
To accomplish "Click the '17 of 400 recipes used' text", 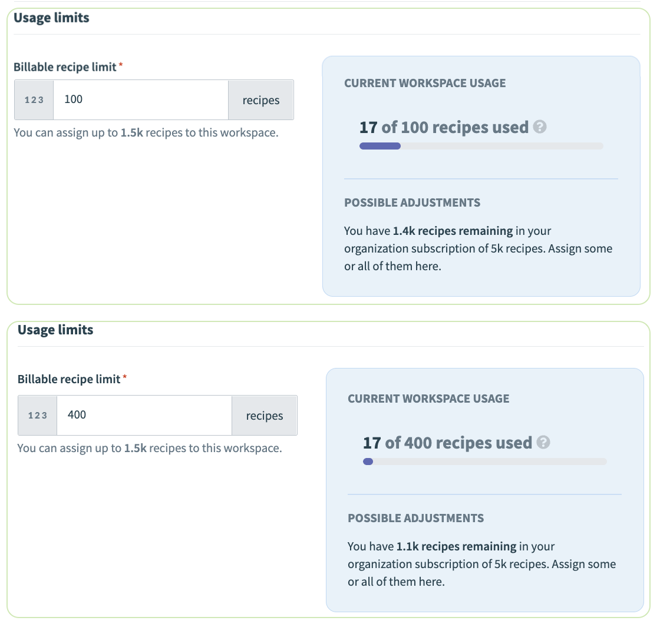I will coord(447,443).
